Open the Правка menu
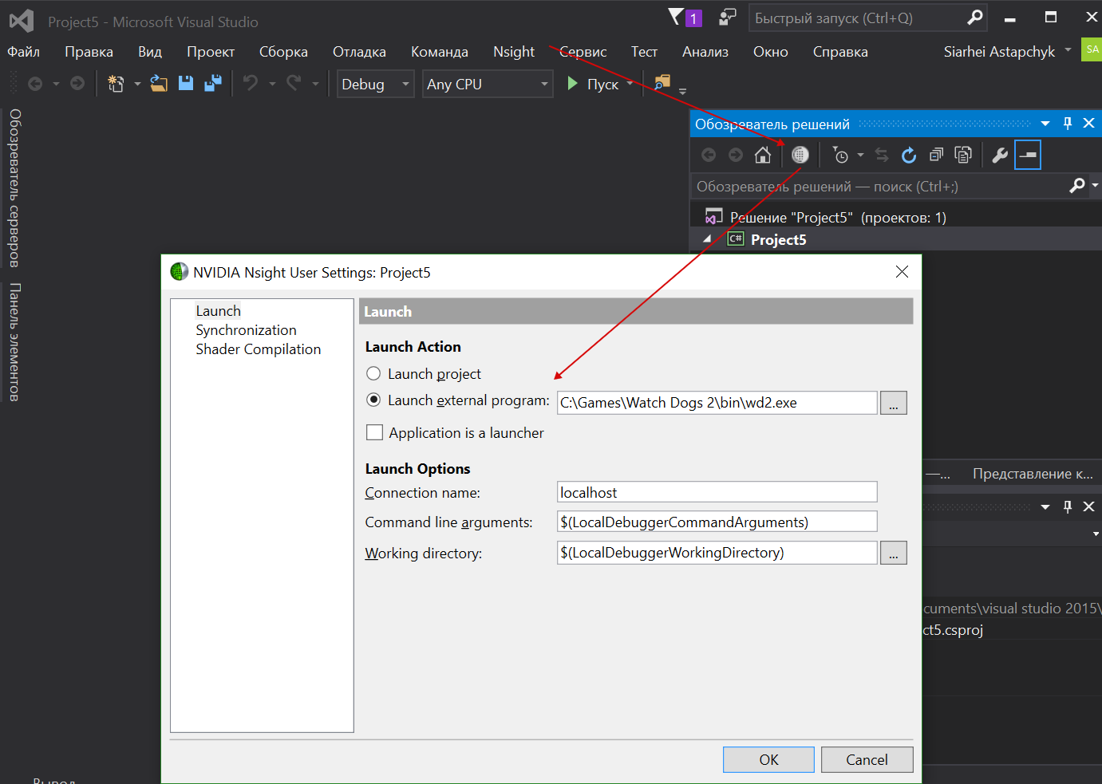Screen dimensions: 1102x784 click(x=89, y=52)
